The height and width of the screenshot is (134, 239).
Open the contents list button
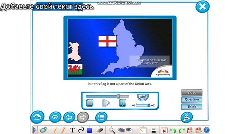coord(101,117)
